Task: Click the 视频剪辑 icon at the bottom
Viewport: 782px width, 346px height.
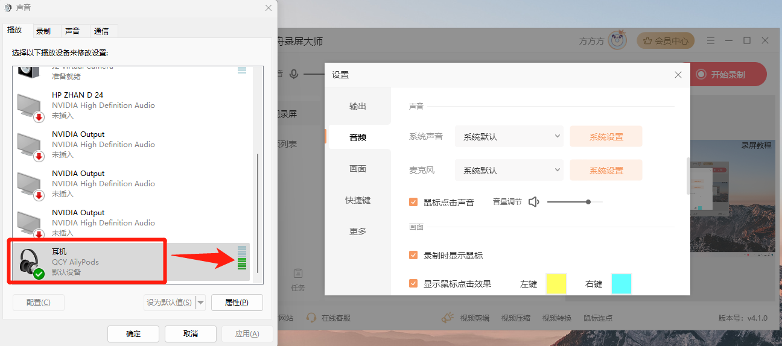Action: click(447, 318)
